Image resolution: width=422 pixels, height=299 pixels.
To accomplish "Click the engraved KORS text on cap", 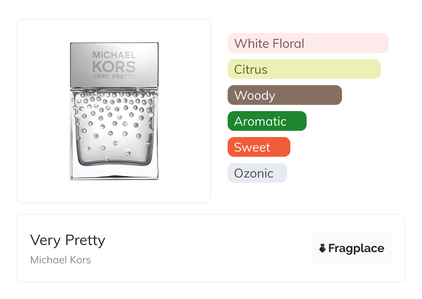I will click(x=114, y=66).
